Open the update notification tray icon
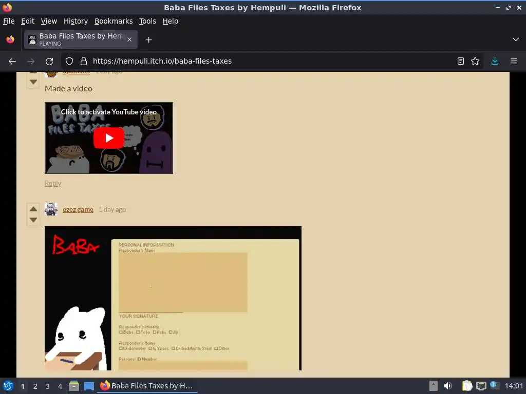This screenshot has height=394, width=526. (494, 385)
